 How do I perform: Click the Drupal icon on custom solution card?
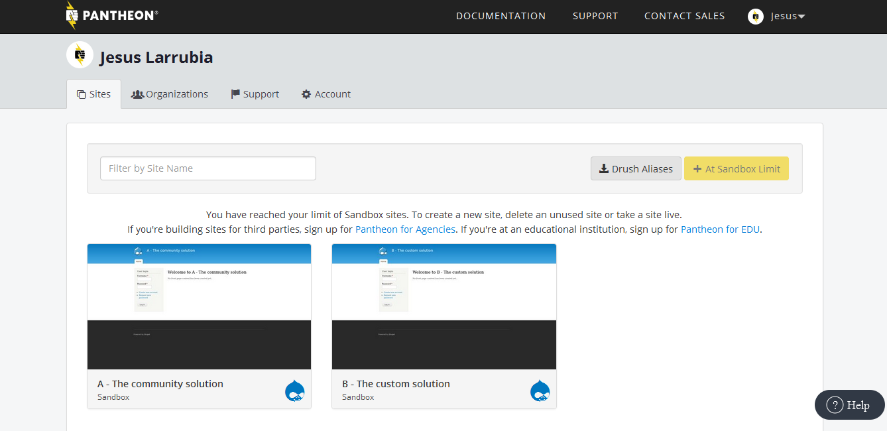540,391
